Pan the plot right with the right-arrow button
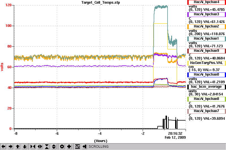 (10, 147)
